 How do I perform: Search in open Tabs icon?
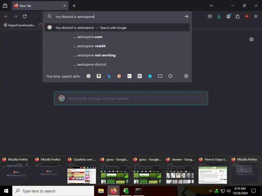pyautogui.click(x=160, y=76)
